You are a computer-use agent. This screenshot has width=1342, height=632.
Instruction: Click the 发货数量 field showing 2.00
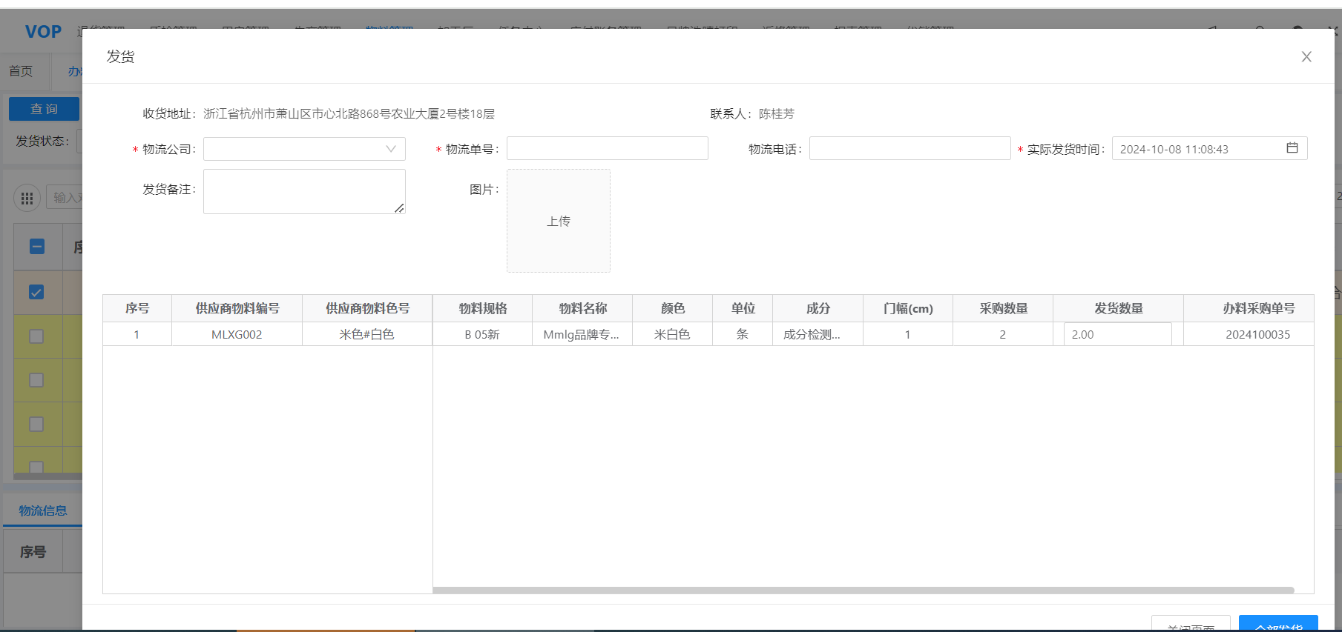(1117, 334)
